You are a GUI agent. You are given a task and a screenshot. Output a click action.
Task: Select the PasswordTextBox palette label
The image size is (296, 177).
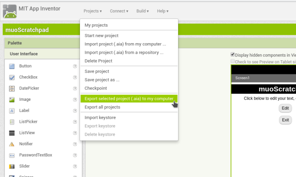coord(36,155)
